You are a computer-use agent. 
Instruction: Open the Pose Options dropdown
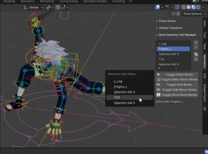194,14
